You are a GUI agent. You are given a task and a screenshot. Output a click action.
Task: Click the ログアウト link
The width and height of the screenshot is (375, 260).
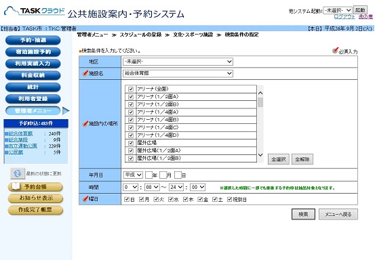tap(344, 16)
